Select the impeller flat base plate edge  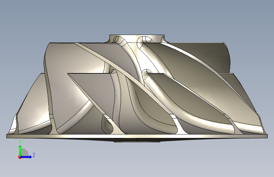coord(137,136)
